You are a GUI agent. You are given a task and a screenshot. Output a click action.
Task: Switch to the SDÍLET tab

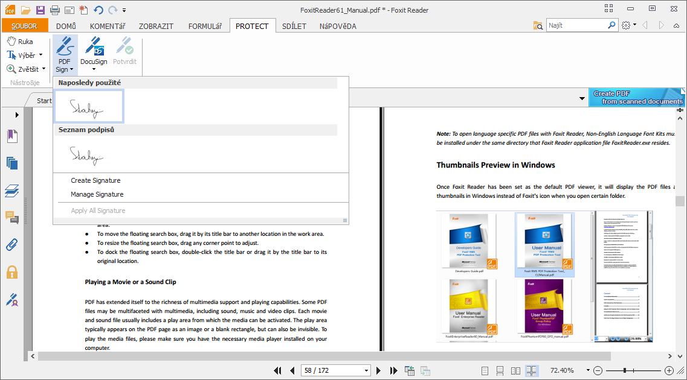coord(294,26)
